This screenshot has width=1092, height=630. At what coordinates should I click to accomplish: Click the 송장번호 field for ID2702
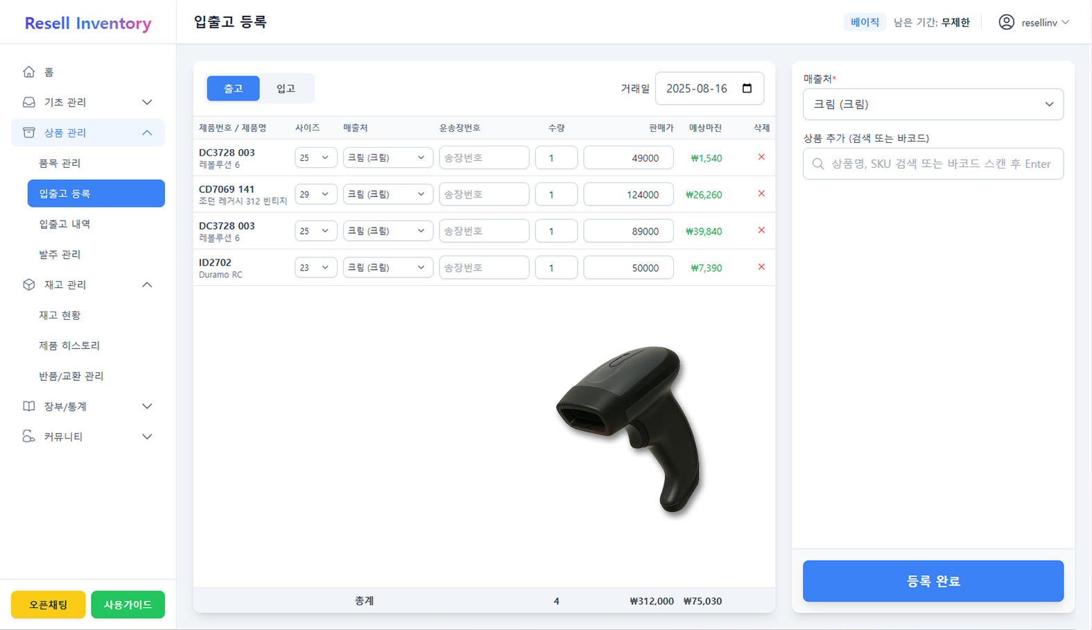point(483,268)
